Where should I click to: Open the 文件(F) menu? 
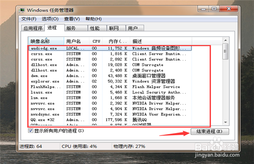coord(29,19)
